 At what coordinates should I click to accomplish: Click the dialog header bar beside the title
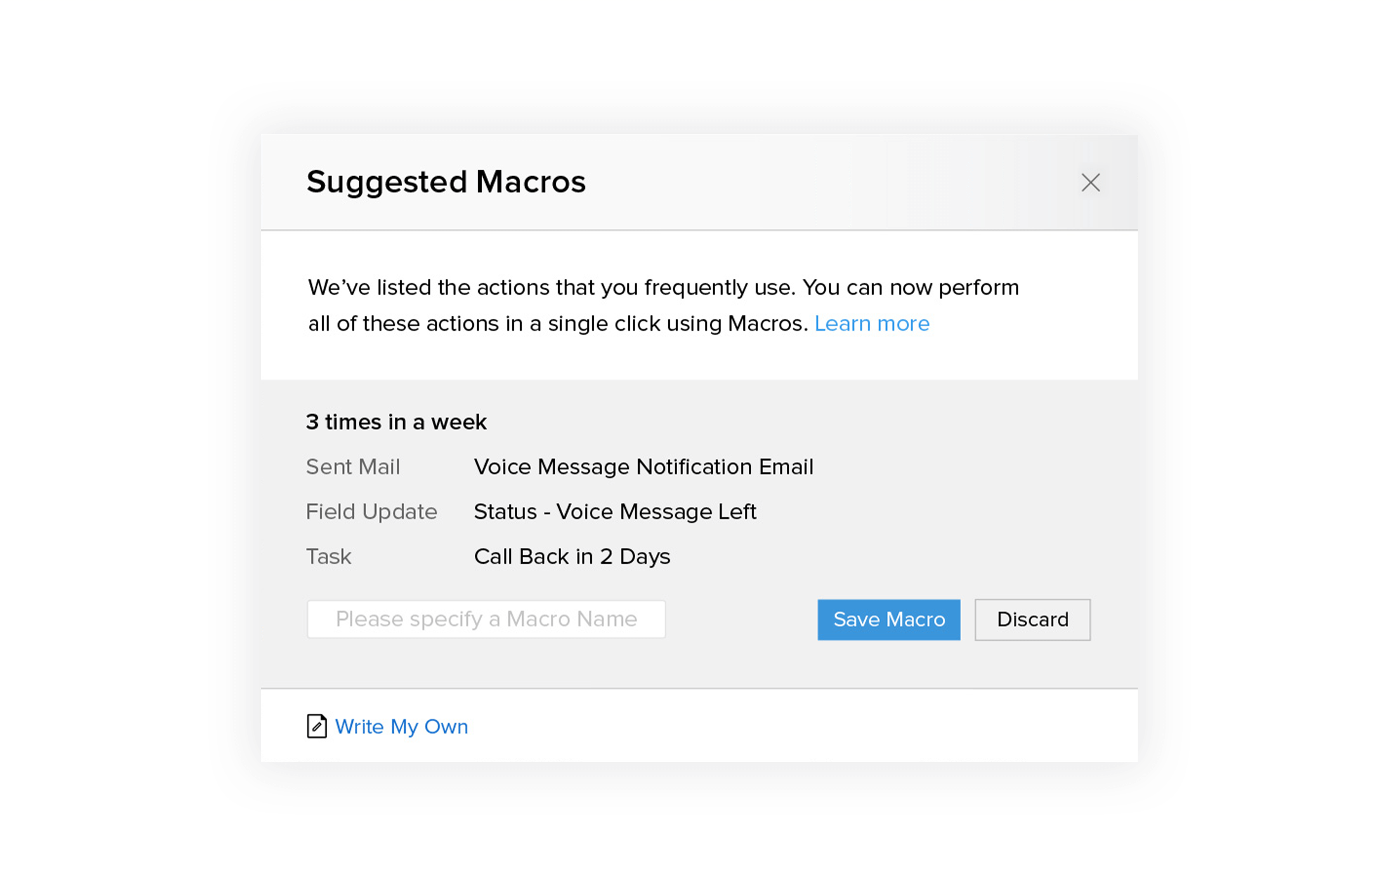pos(831,182)
